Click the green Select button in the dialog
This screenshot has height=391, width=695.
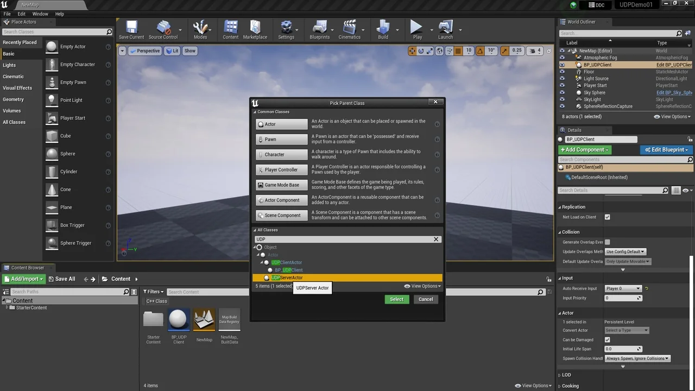pos(396,299)
